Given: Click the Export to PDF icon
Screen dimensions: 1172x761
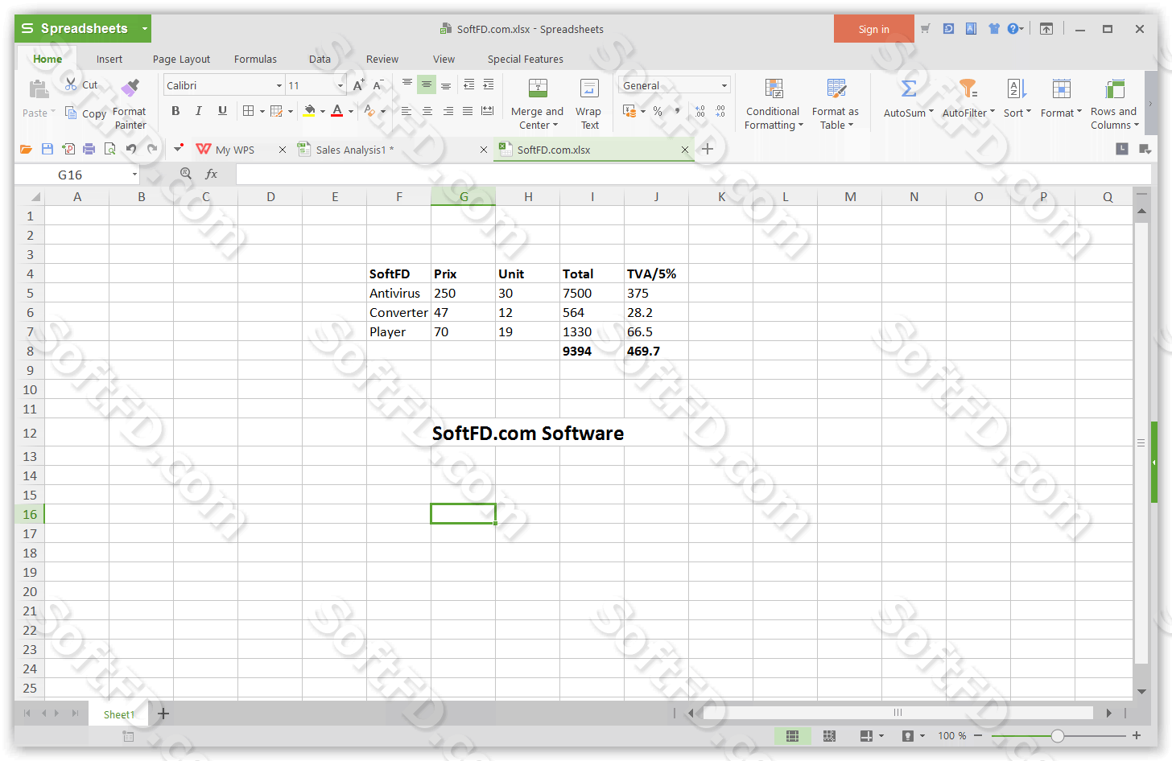Looking at the screenshot, I should (68, 149).
